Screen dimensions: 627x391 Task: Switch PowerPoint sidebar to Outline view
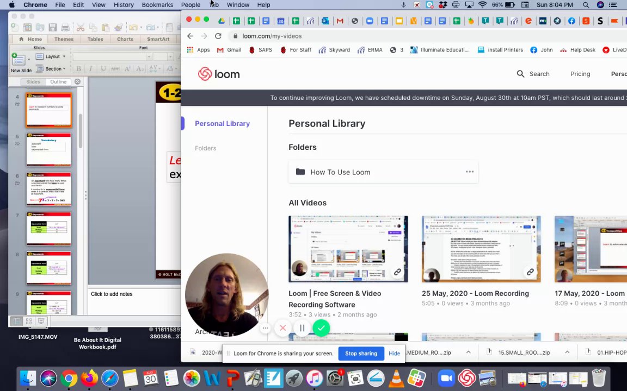click(58, 81)
